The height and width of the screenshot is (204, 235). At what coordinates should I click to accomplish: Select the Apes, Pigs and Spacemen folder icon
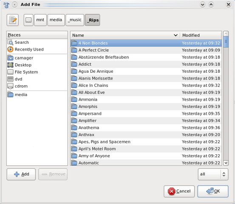74,142
